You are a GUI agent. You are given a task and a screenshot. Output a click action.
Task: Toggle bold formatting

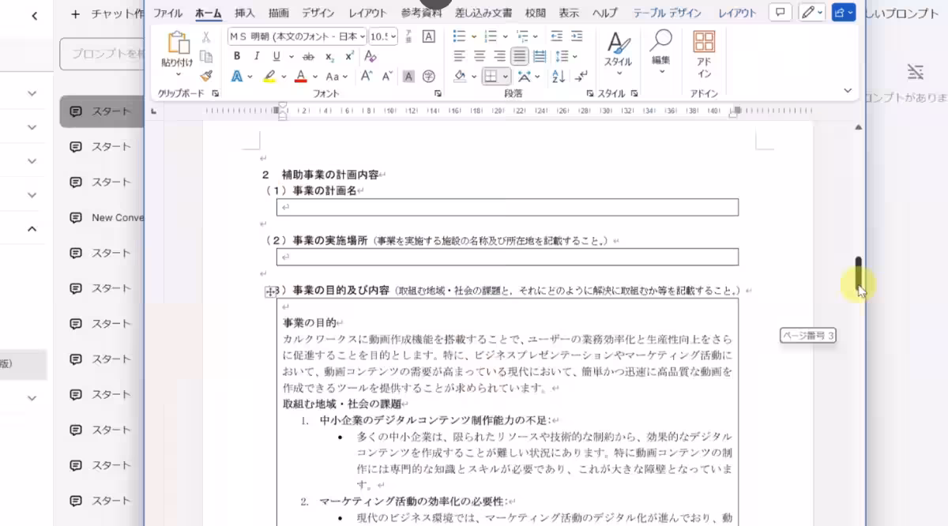(237, 56)
